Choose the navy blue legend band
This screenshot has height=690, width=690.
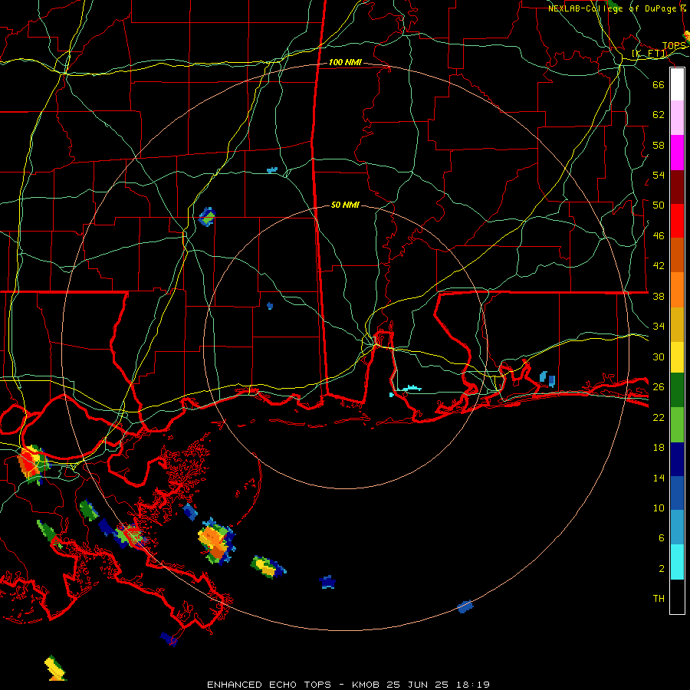[677, 459]
